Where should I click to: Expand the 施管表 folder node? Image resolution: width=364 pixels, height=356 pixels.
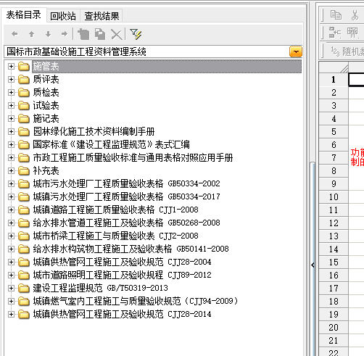tap(11, 66)
